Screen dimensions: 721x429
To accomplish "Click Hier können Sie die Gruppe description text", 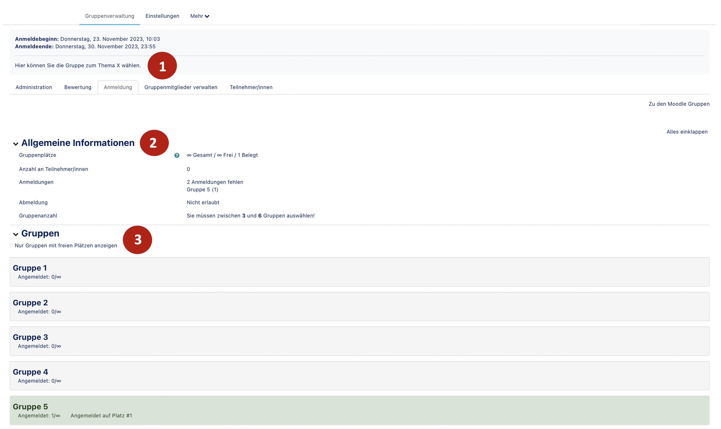I will [78, 66].
